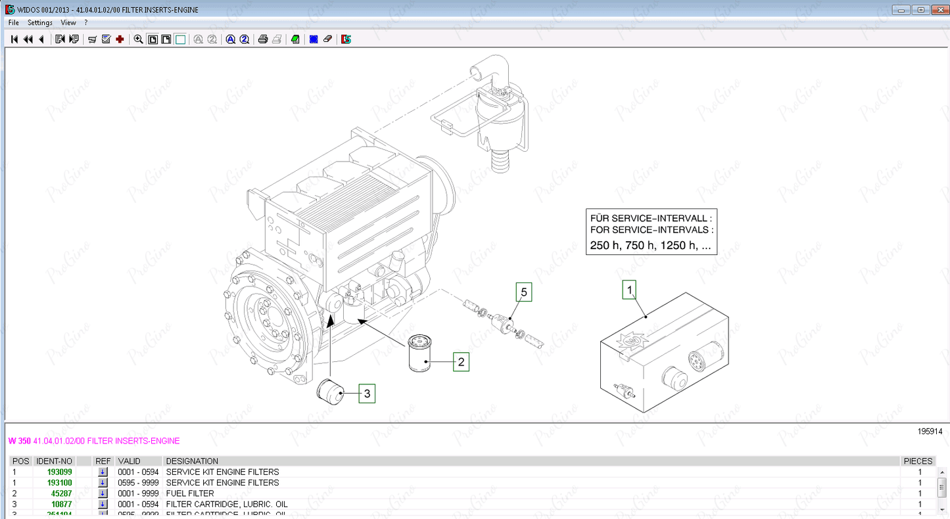Select position 5 callout in diagram
Image resolution: width=950 pixels, height=519 pixels.
(x=524, y=291)
